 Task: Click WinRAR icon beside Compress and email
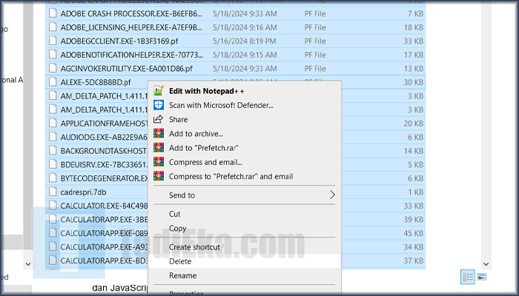click(x=159, y=162)
